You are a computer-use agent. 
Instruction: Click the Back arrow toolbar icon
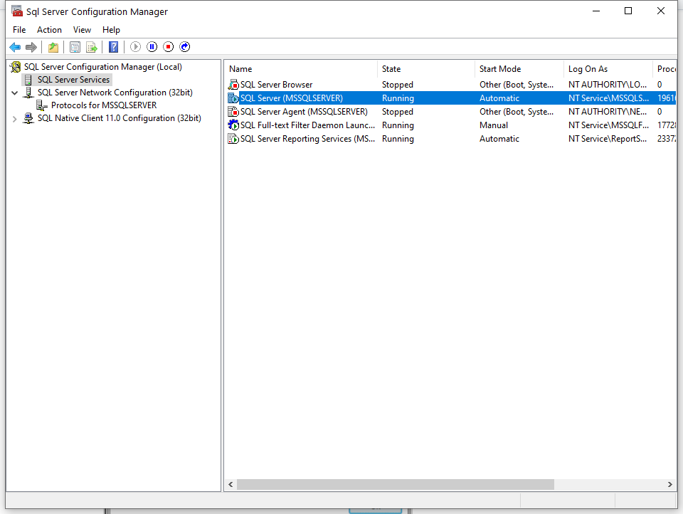coord(15,47)
